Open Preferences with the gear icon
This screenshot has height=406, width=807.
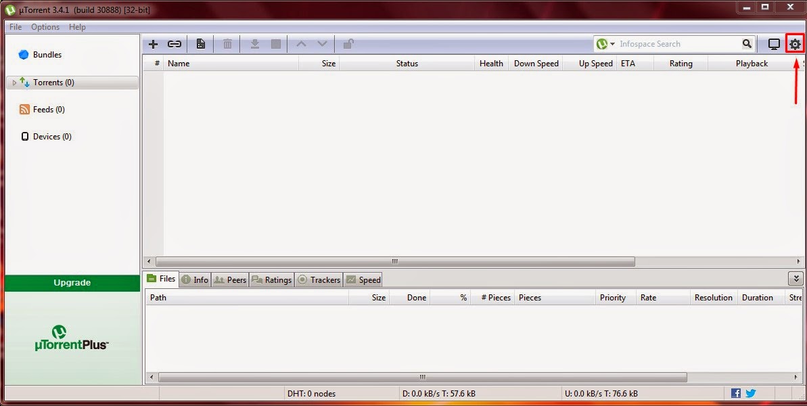point(796,44)
